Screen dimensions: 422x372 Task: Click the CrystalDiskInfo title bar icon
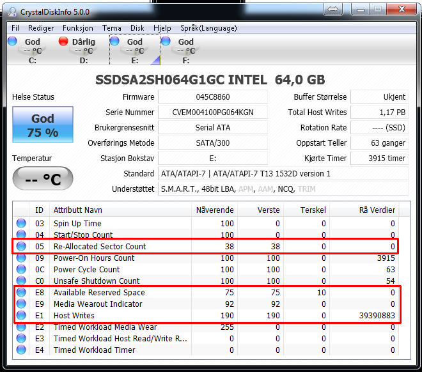click(x=12, y=12)
